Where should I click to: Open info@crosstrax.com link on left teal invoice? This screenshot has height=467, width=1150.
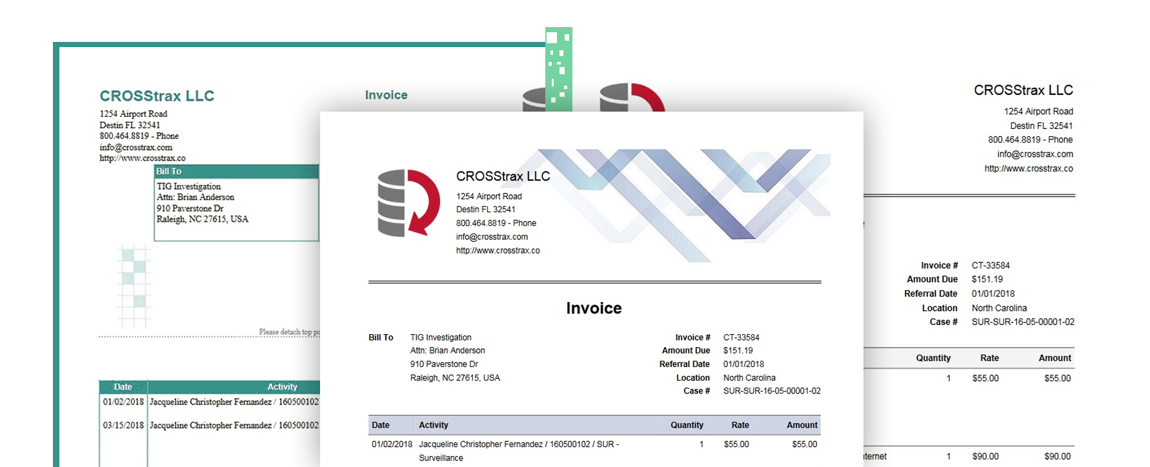click(x=136, y=147)
